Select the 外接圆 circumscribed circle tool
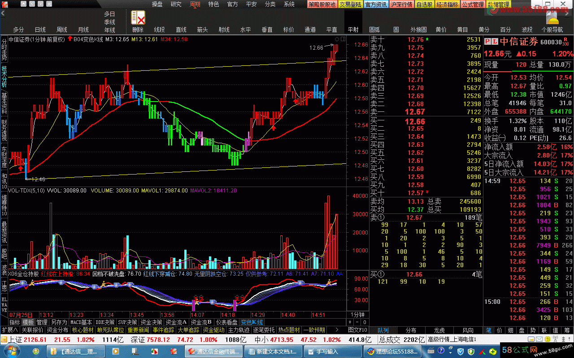The height and width of the screenshot is (358, 574). tap(418, 30)
